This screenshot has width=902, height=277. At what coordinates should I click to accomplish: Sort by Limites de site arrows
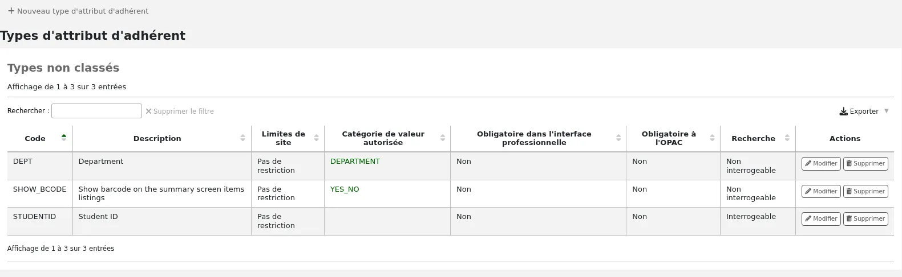point(316,138)
